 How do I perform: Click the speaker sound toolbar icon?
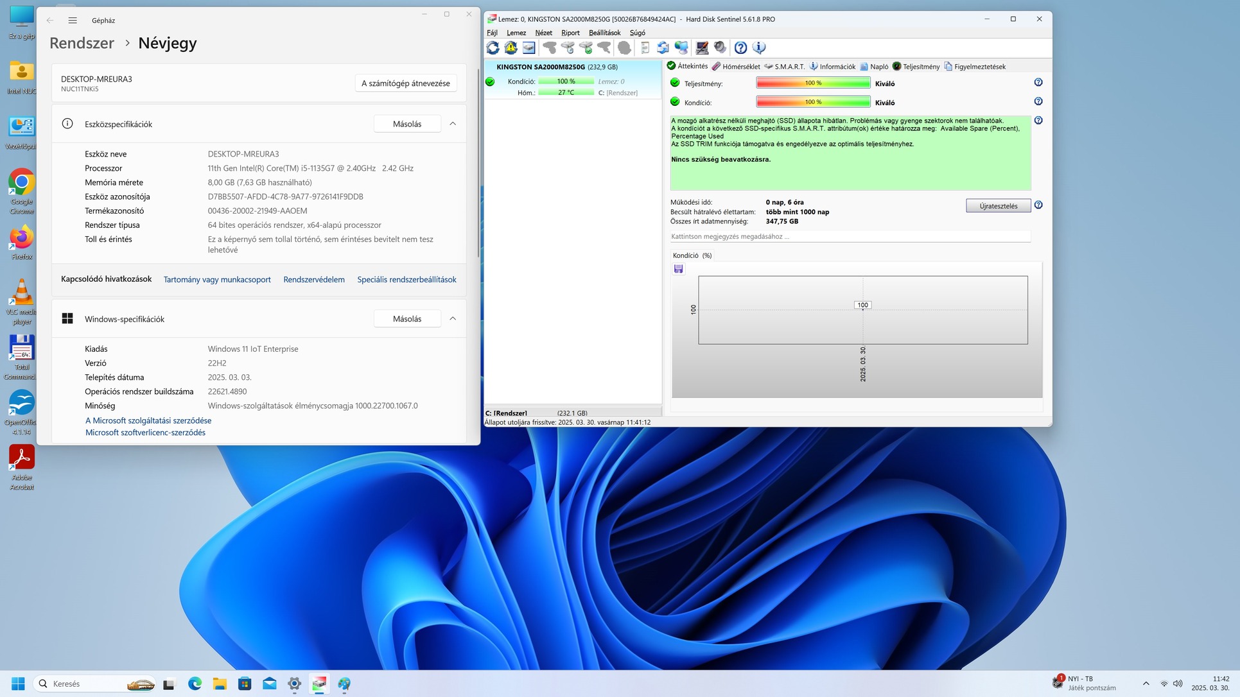(720, 47)
